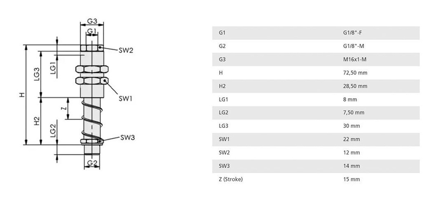Click the LG3 dimension label

click(37, 74)
